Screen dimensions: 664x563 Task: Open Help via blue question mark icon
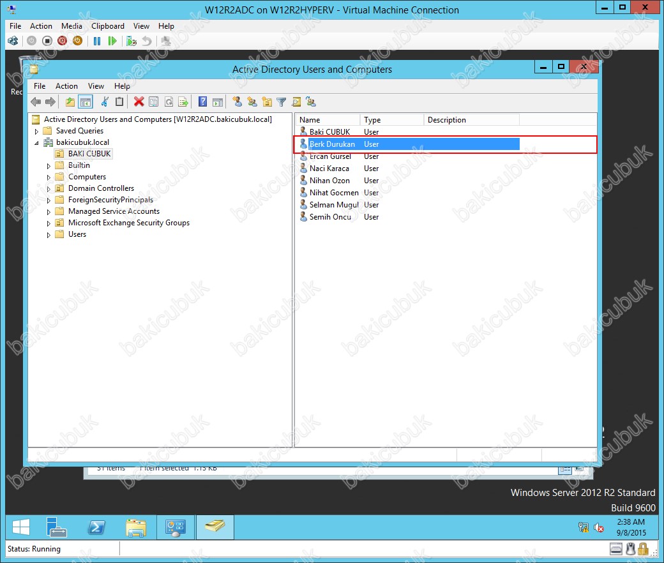(x=203, y=101)
